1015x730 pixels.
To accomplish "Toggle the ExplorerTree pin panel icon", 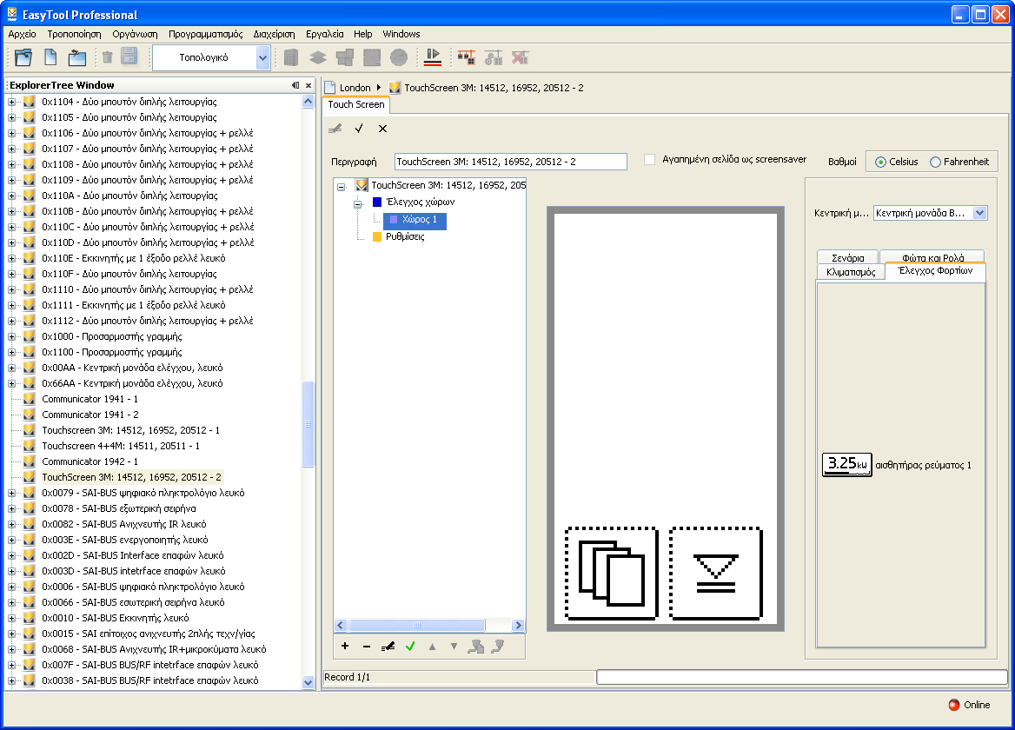I will coord(295,85).
